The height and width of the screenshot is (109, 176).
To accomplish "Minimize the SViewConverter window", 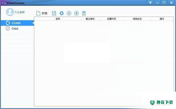I will coord(157,3).
